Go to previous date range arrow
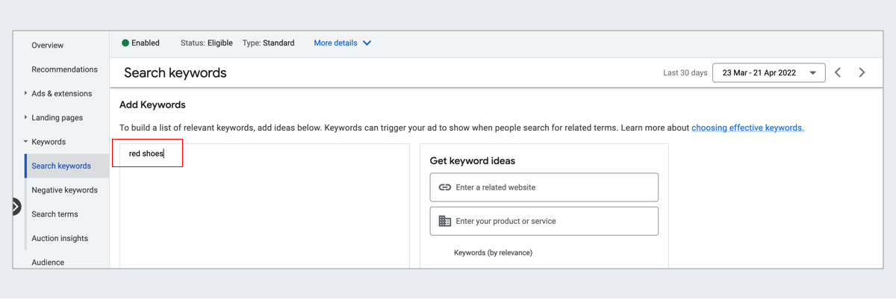The width and height of the screenshot is (896, 300). tap(838, 72)
